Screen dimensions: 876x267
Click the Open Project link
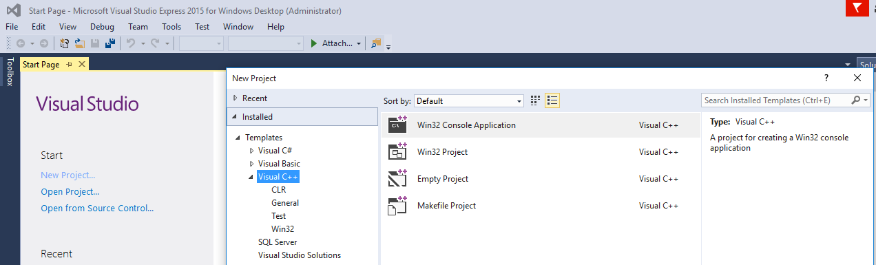70,191
